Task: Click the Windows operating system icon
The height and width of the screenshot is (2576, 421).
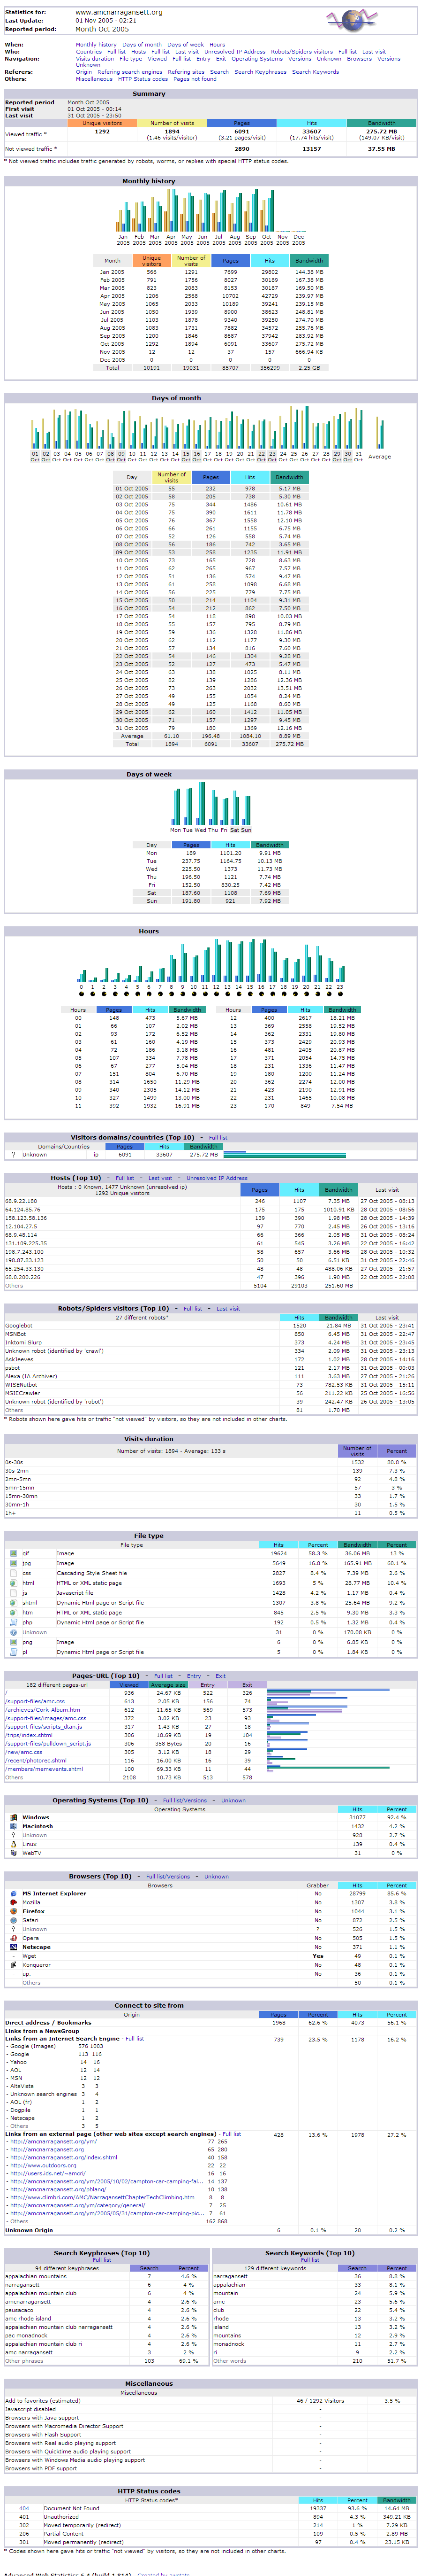Action: coord(13,1817)
